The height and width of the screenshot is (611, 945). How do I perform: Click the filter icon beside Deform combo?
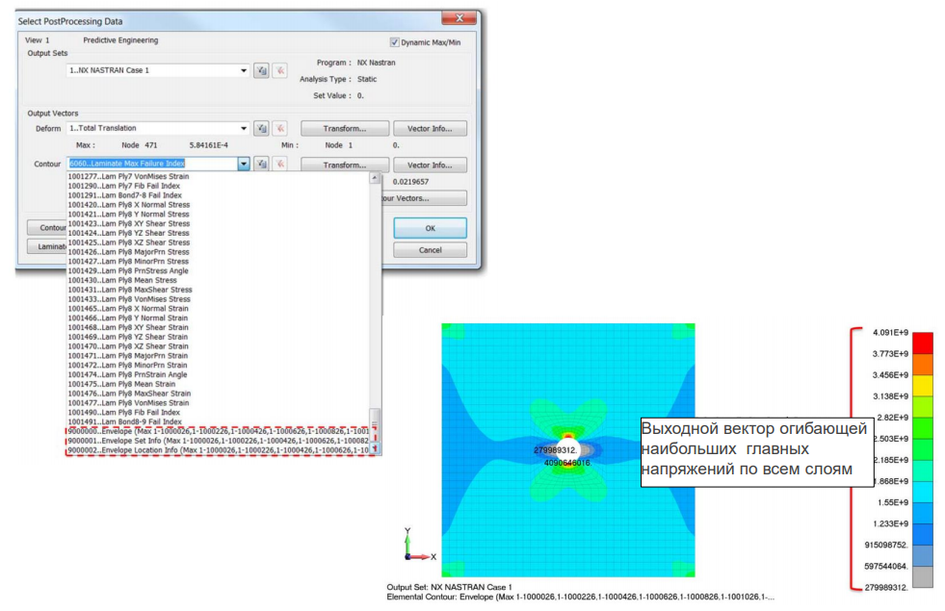(x=261, y=128)
